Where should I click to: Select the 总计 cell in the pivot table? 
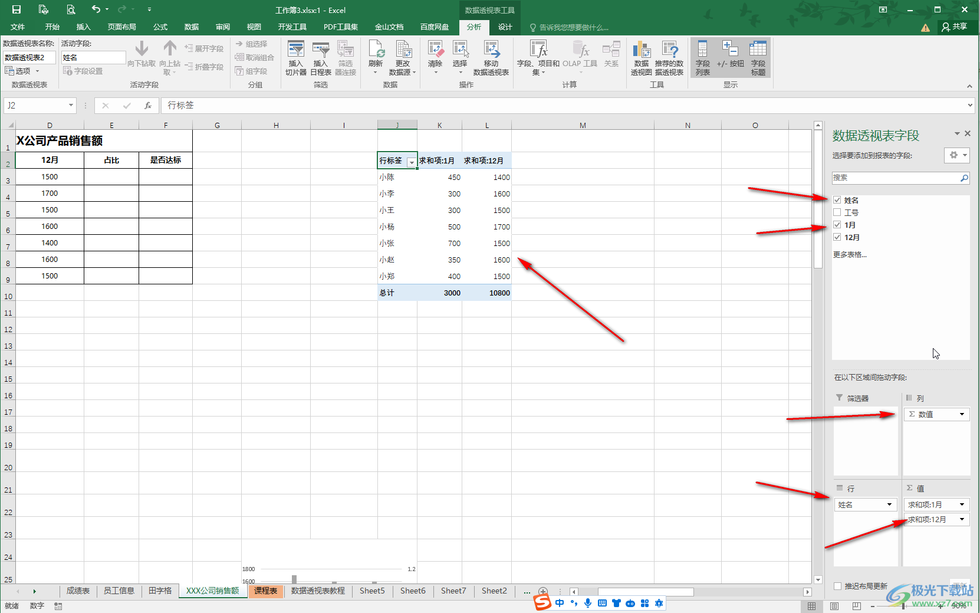(397, 293)
